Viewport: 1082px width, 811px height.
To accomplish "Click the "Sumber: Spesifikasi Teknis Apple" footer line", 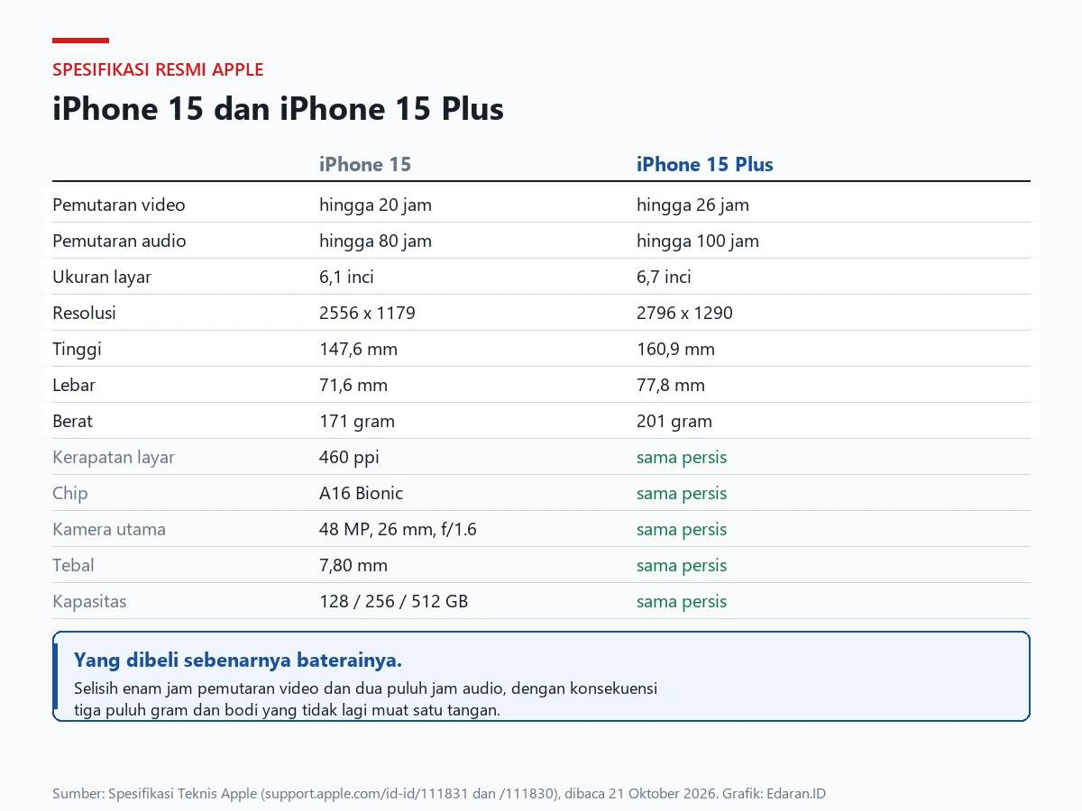I will (x=439, y=794).
